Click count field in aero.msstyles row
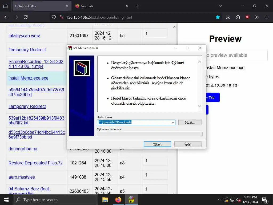Viewport: 273px width, 205px height. coord(155,175)
